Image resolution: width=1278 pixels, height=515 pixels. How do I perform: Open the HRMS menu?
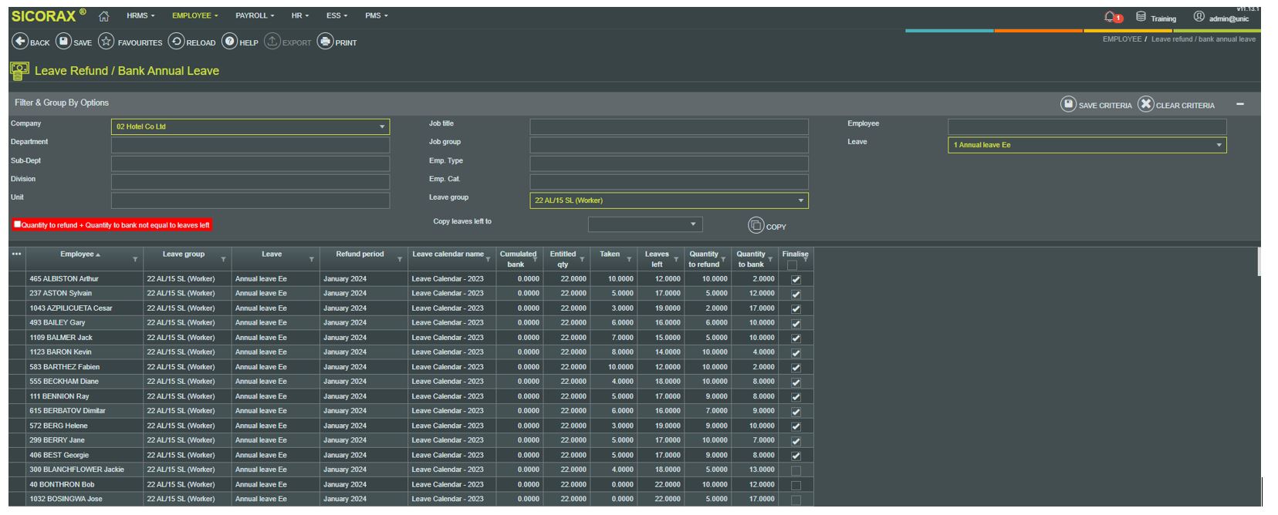click(140, 15)
